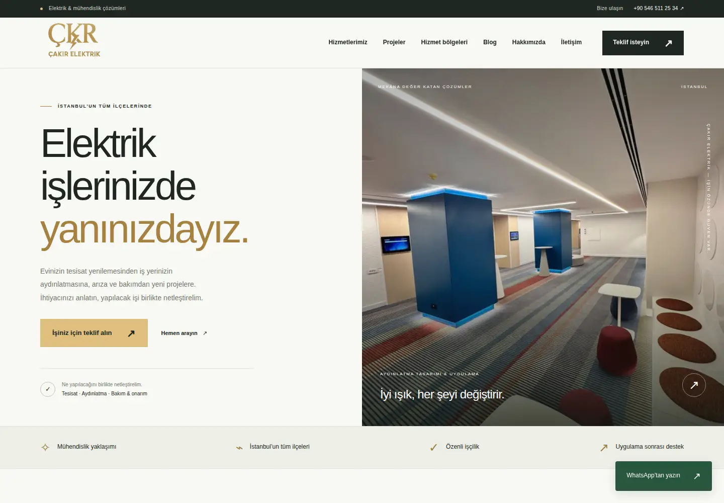Click the checkmark icon beside Özenli işçilik
This screenshot has height=503, width=724.
tap(433, 447)
